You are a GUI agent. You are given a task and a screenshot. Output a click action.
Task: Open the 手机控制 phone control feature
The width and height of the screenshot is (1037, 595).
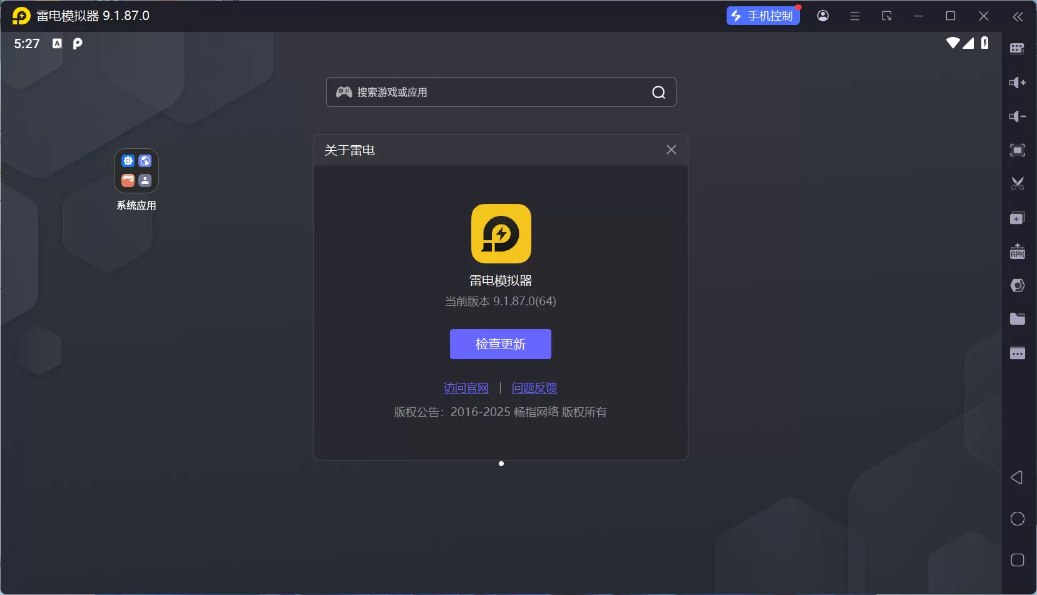764,16
